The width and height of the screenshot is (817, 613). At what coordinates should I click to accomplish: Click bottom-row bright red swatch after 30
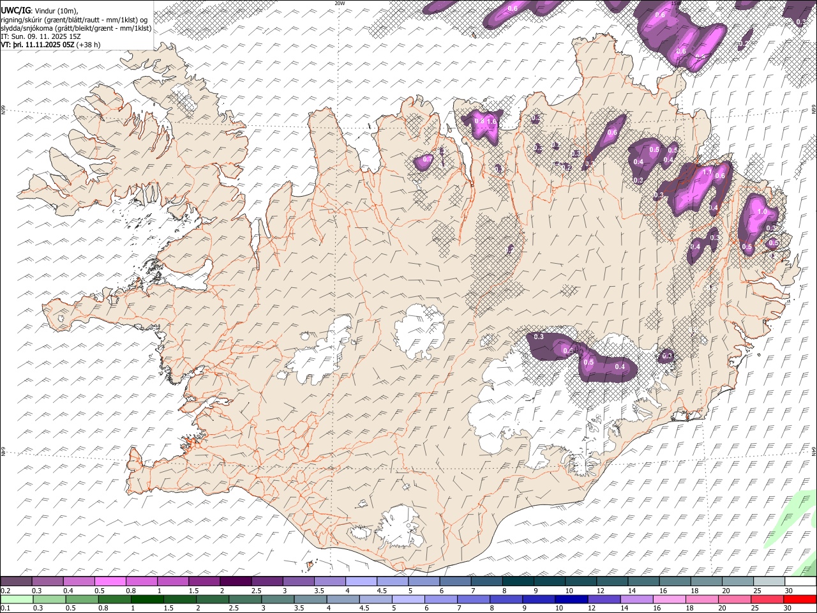(800, 599)
